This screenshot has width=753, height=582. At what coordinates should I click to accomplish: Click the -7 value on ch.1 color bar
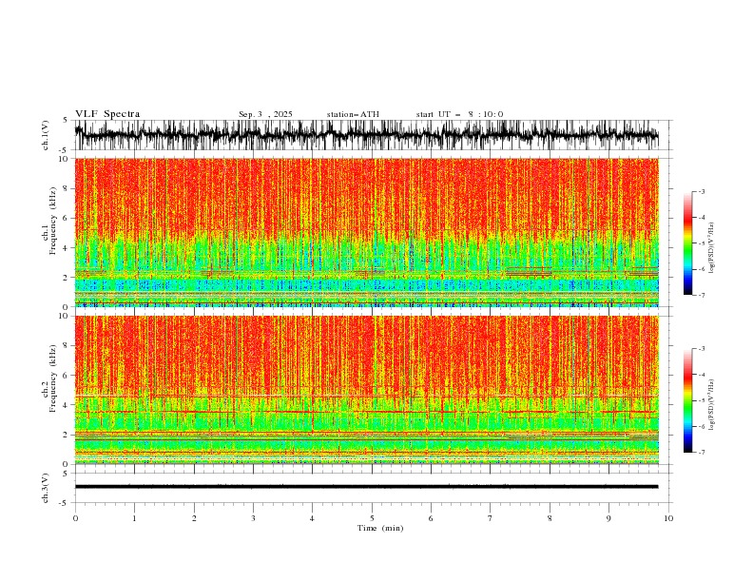tap(701, 295)
